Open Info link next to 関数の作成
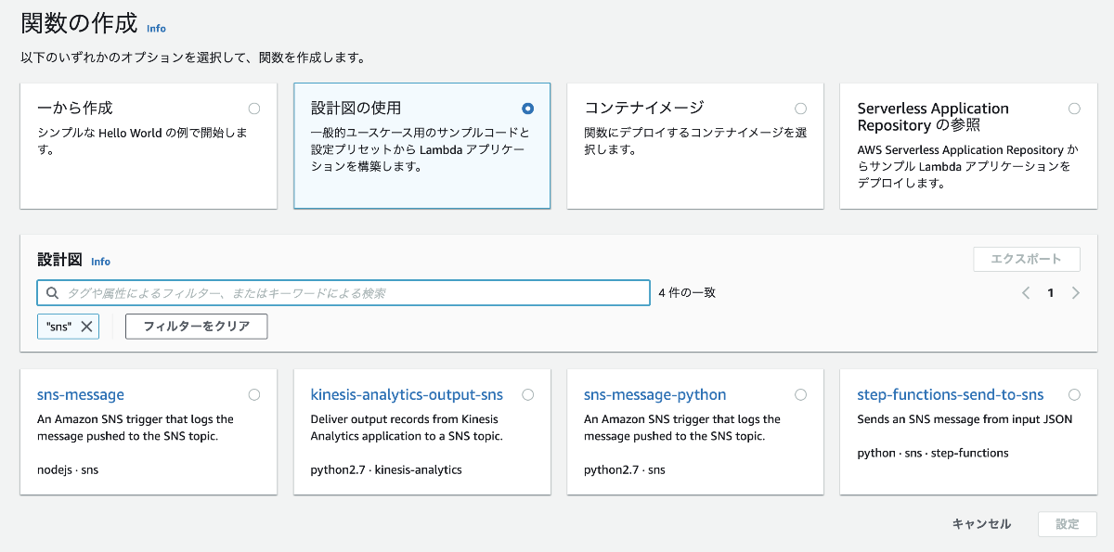Viewport: 1114px width, 552px height. (x=156, y=29)
